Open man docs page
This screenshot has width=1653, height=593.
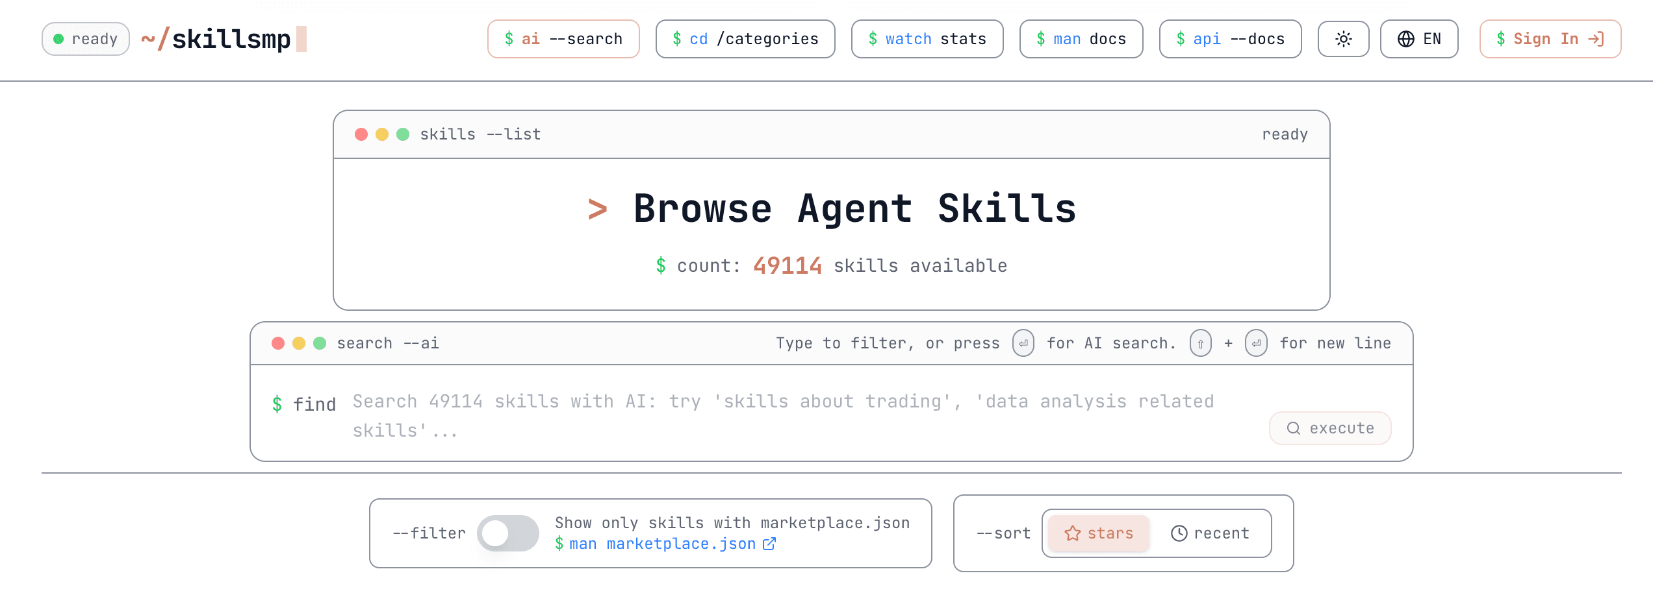pos(1081,39)
